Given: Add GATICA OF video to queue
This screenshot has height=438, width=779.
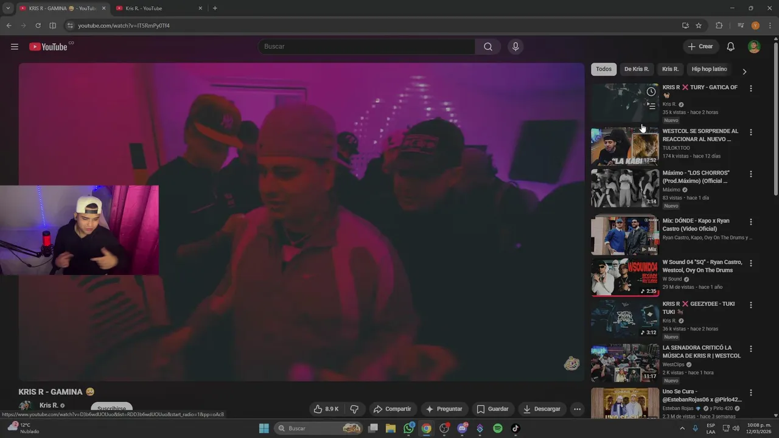Looking at the screenshot, I should (x=651, y=106).
